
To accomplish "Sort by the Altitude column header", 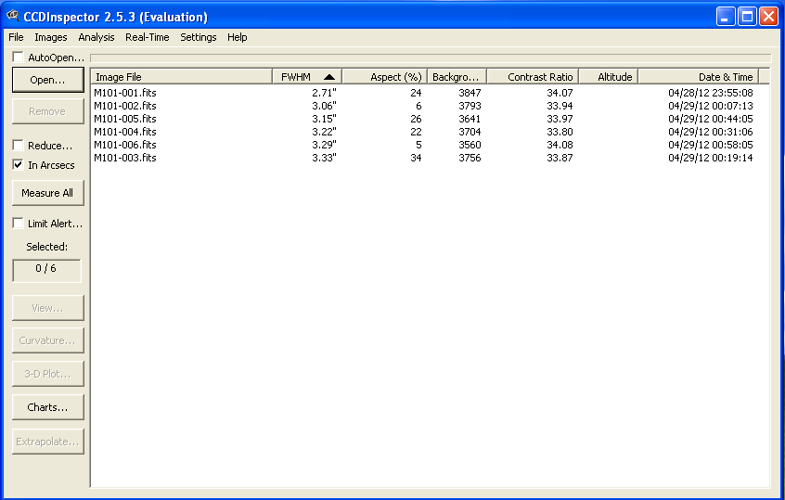I will point(609,77).
